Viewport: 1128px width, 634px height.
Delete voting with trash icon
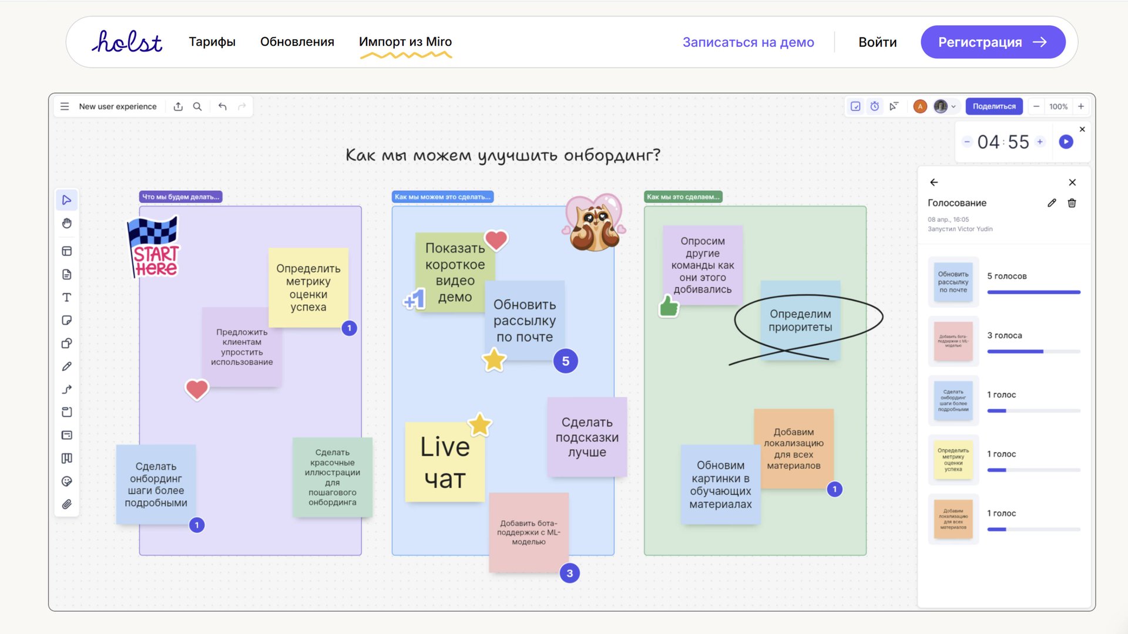1072,203
